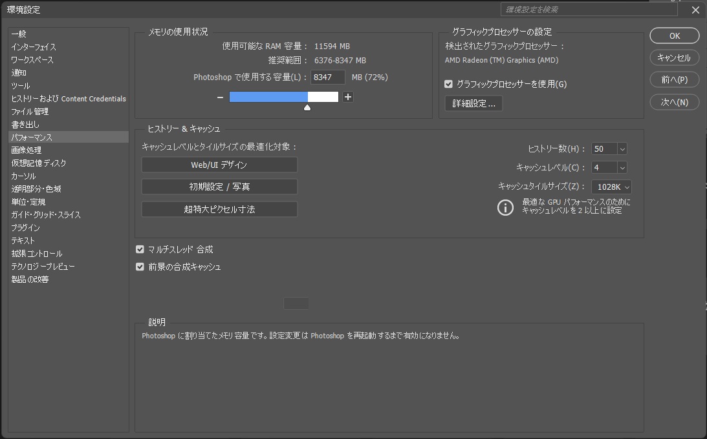Click the info icon beside GPU cache note

(x=505, y=207)
